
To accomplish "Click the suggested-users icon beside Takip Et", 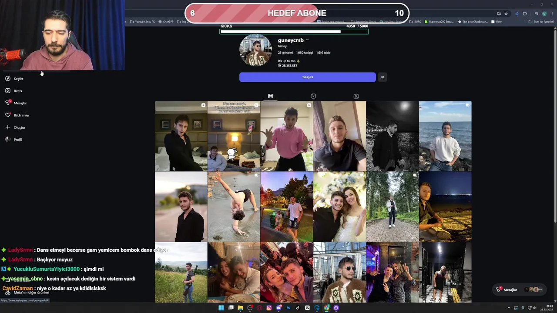I will pyautogui.click(x=383, y=77).
